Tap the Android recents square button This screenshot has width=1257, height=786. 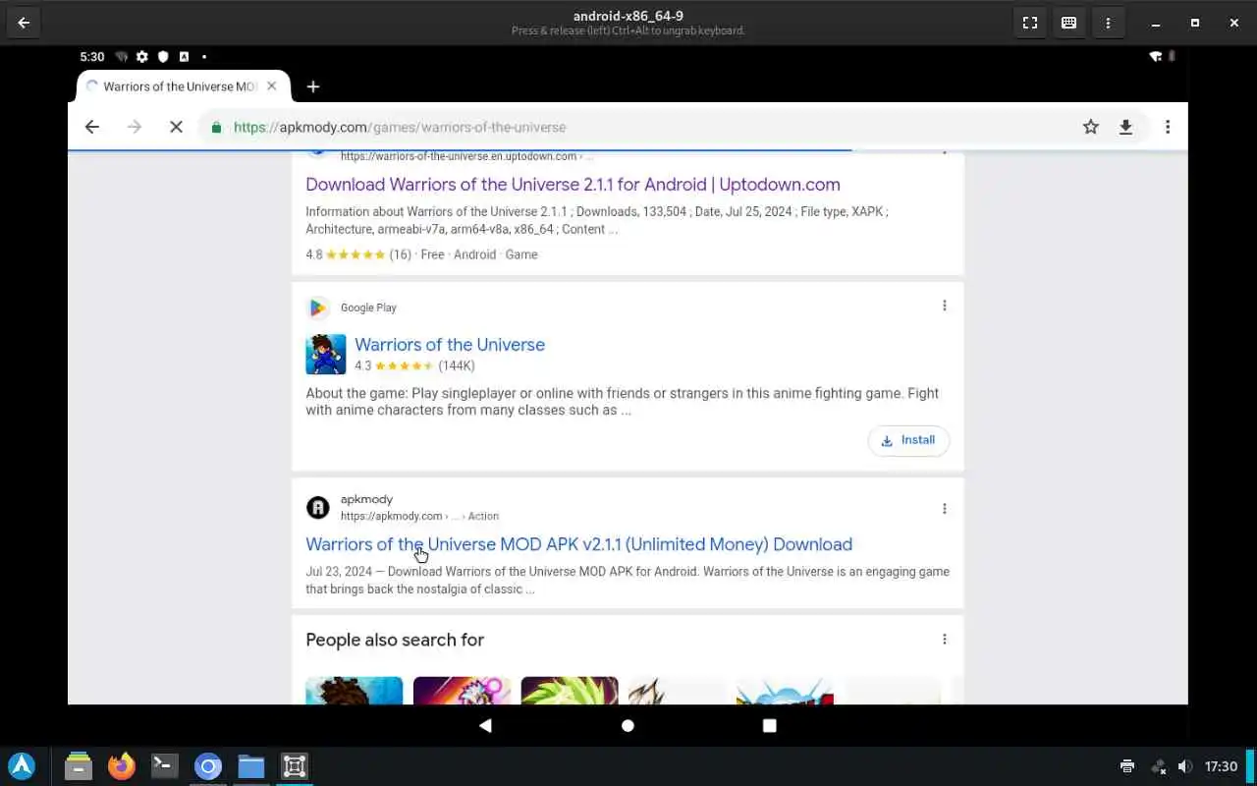click(770, 725)
